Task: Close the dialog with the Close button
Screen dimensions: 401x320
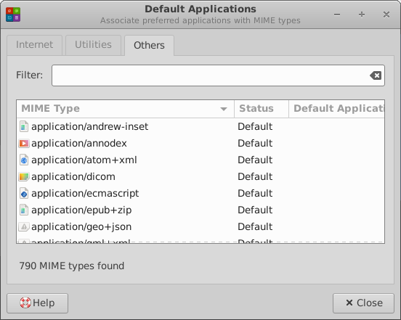Action: pyautogui.click(x=363, y=303)
